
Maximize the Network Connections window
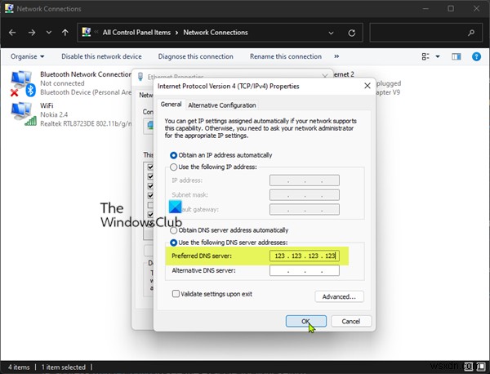[451, 8]
